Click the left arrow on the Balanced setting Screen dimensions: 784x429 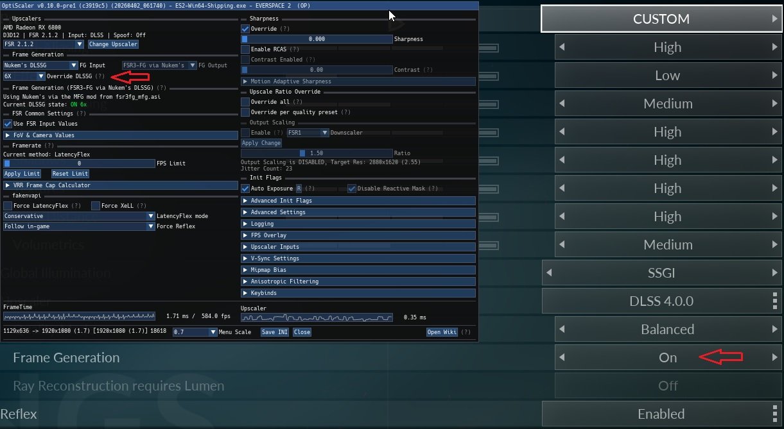(562, 330)
